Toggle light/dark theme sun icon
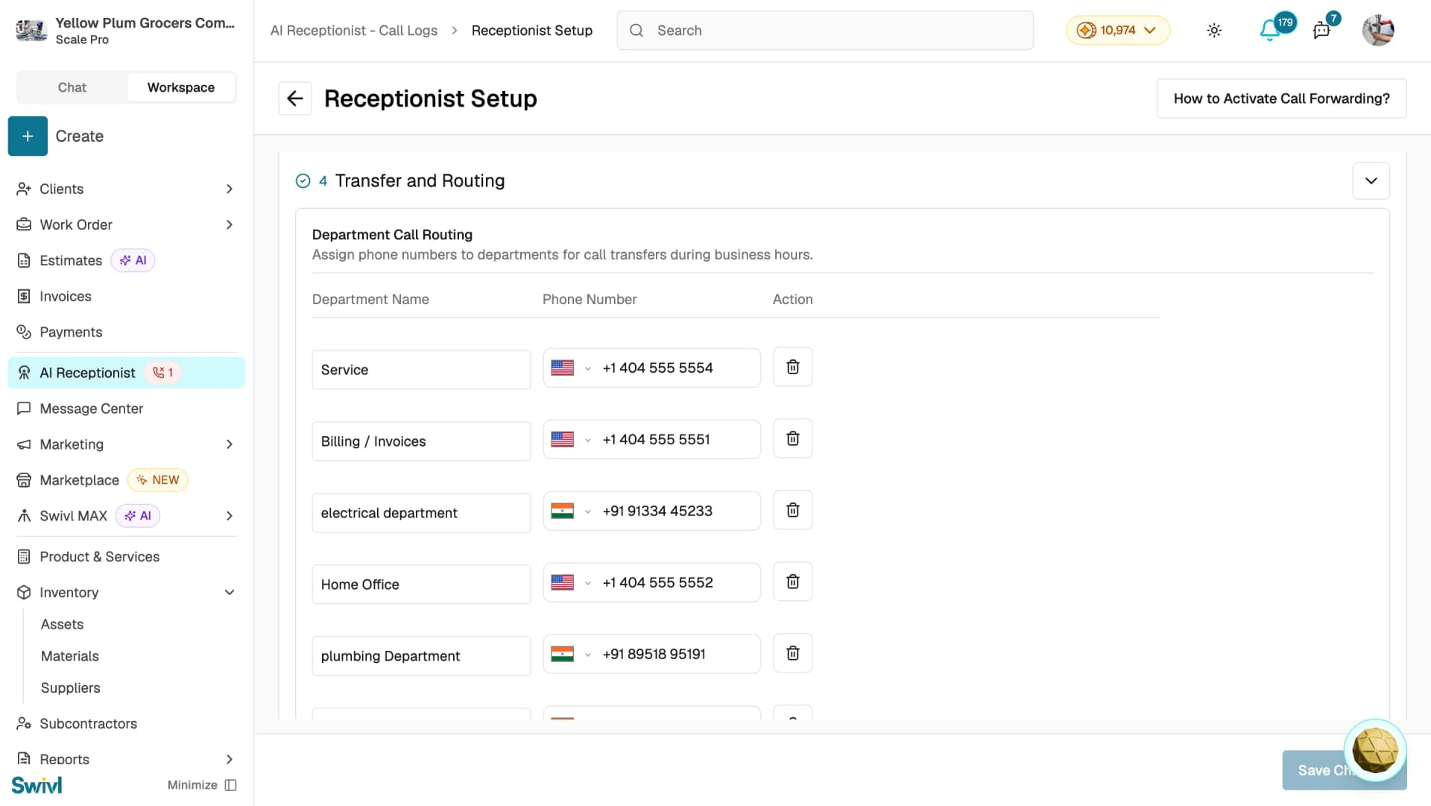1431x806 pixels. point(1214,31)
